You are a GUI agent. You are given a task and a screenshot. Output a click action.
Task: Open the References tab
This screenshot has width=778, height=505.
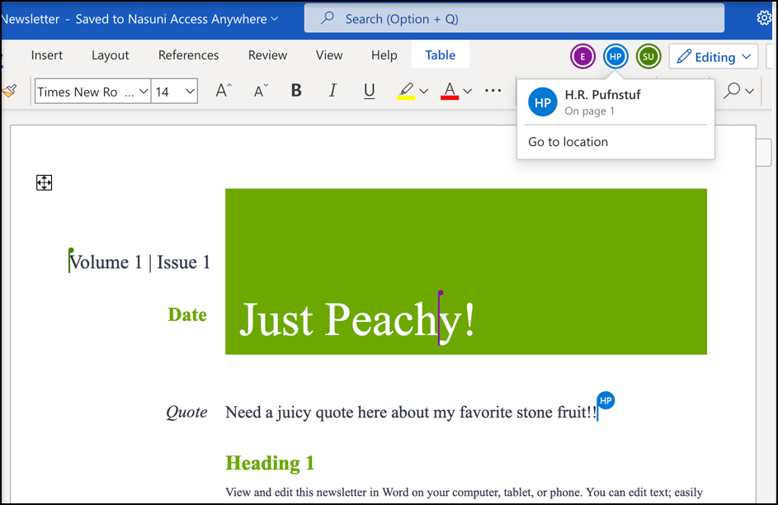(x=188, y=55)
